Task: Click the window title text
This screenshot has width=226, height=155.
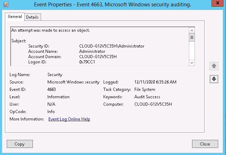Action: (112, 5)
